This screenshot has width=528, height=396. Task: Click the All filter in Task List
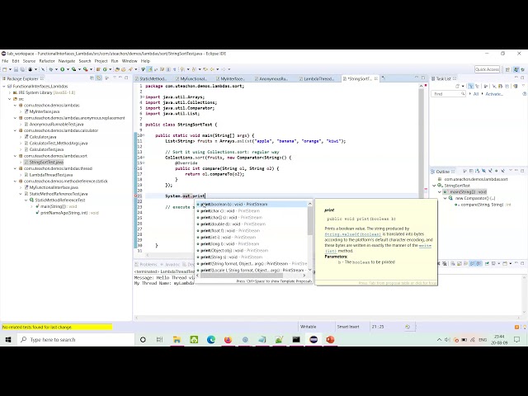(x=476, y=94)
